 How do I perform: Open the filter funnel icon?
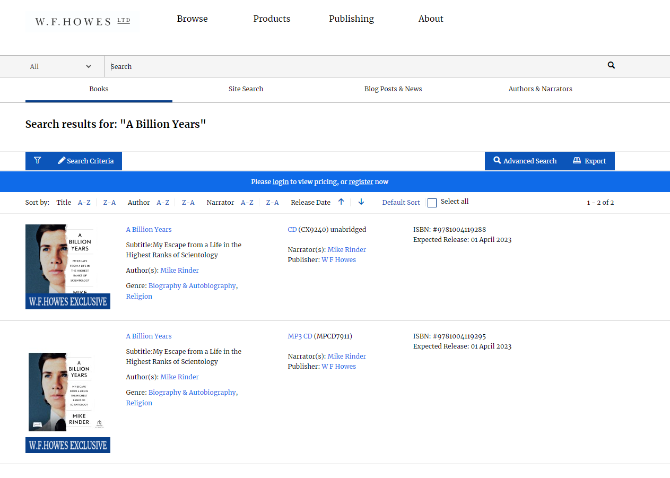pyautogui.click(x=37, y=161)
